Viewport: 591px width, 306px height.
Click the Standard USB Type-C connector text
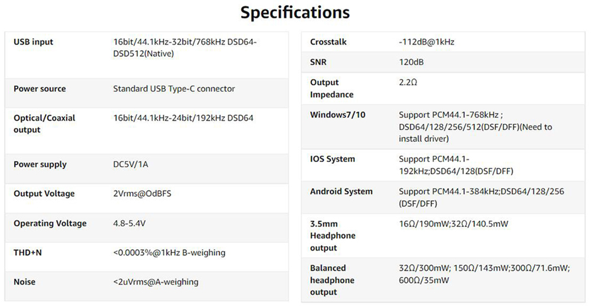[x=174, y=89]
